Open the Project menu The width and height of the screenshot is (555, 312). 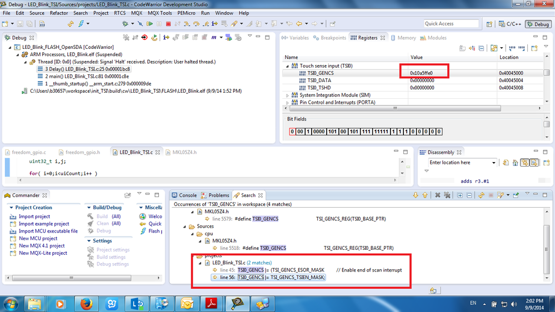pyautogui.click(x=101, y=13)
